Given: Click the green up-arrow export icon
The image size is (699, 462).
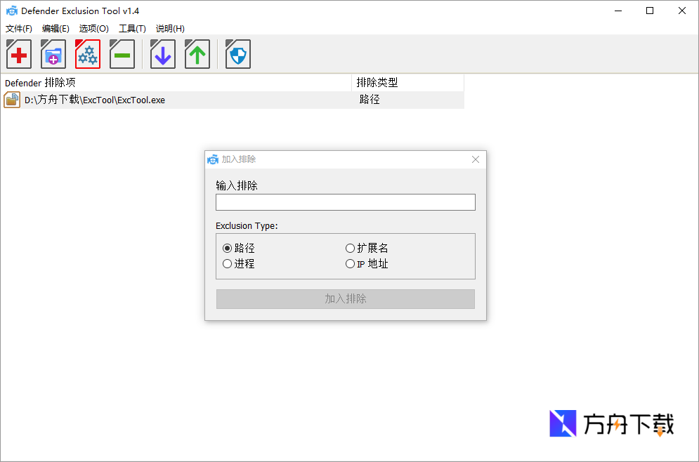Looking at the screenshot, I should 197,54.
